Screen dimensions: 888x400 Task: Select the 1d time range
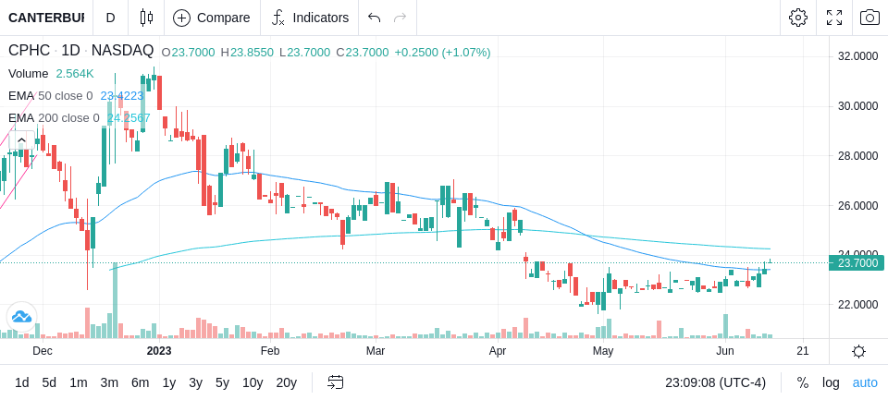(22, 383)
